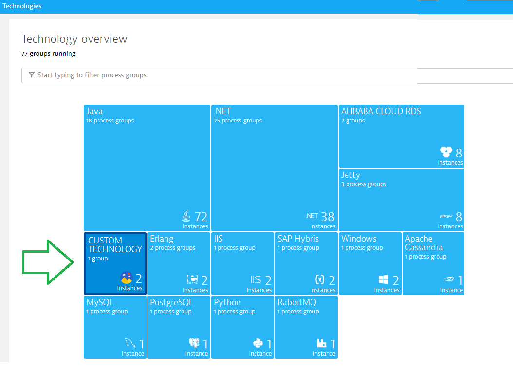Click the Java coffee cup icon

coord(186,216)
